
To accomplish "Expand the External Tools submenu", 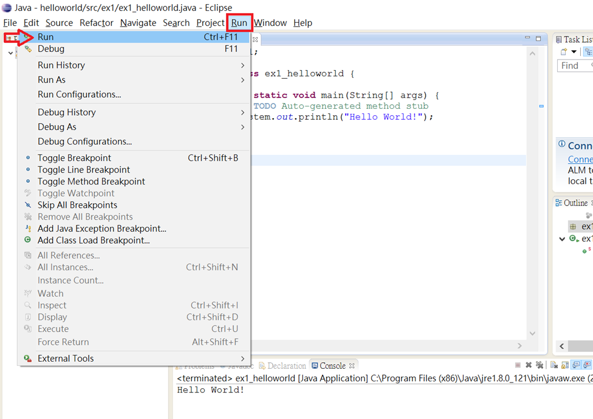I will point(134,359).
